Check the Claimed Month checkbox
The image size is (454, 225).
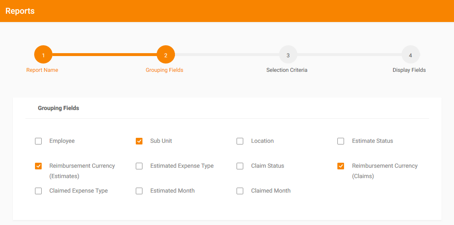point(240,191)
